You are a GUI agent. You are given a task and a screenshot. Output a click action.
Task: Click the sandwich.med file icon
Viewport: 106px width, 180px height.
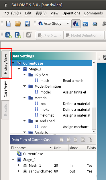coord(25,171)
